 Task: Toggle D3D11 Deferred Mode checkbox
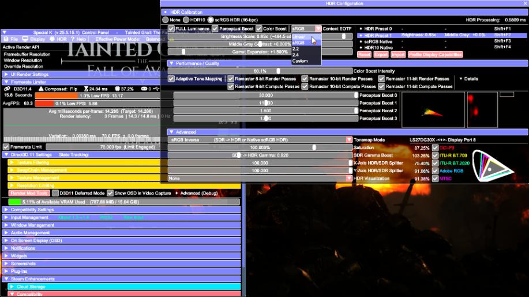coord(55,193)
